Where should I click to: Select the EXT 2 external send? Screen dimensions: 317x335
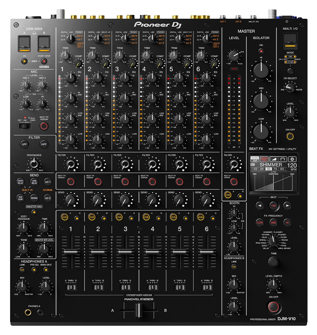coord(48,198)
